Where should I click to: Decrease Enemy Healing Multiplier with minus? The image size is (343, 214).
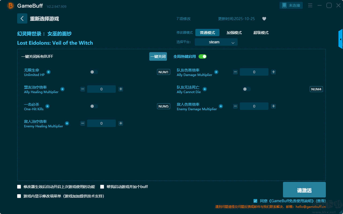pos(83,123)
